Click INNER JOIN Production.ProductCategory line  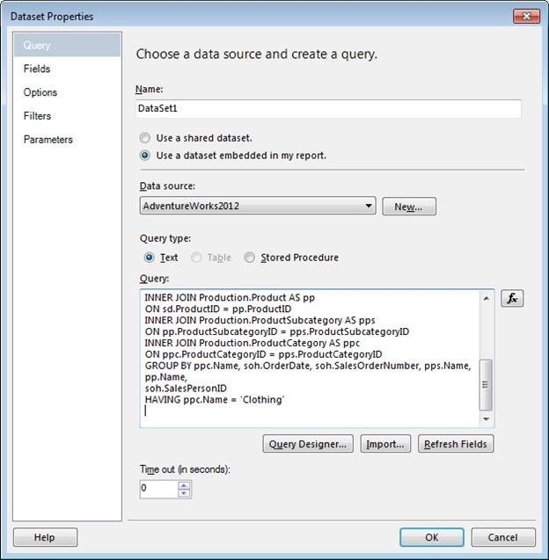[x=253, y=343]
